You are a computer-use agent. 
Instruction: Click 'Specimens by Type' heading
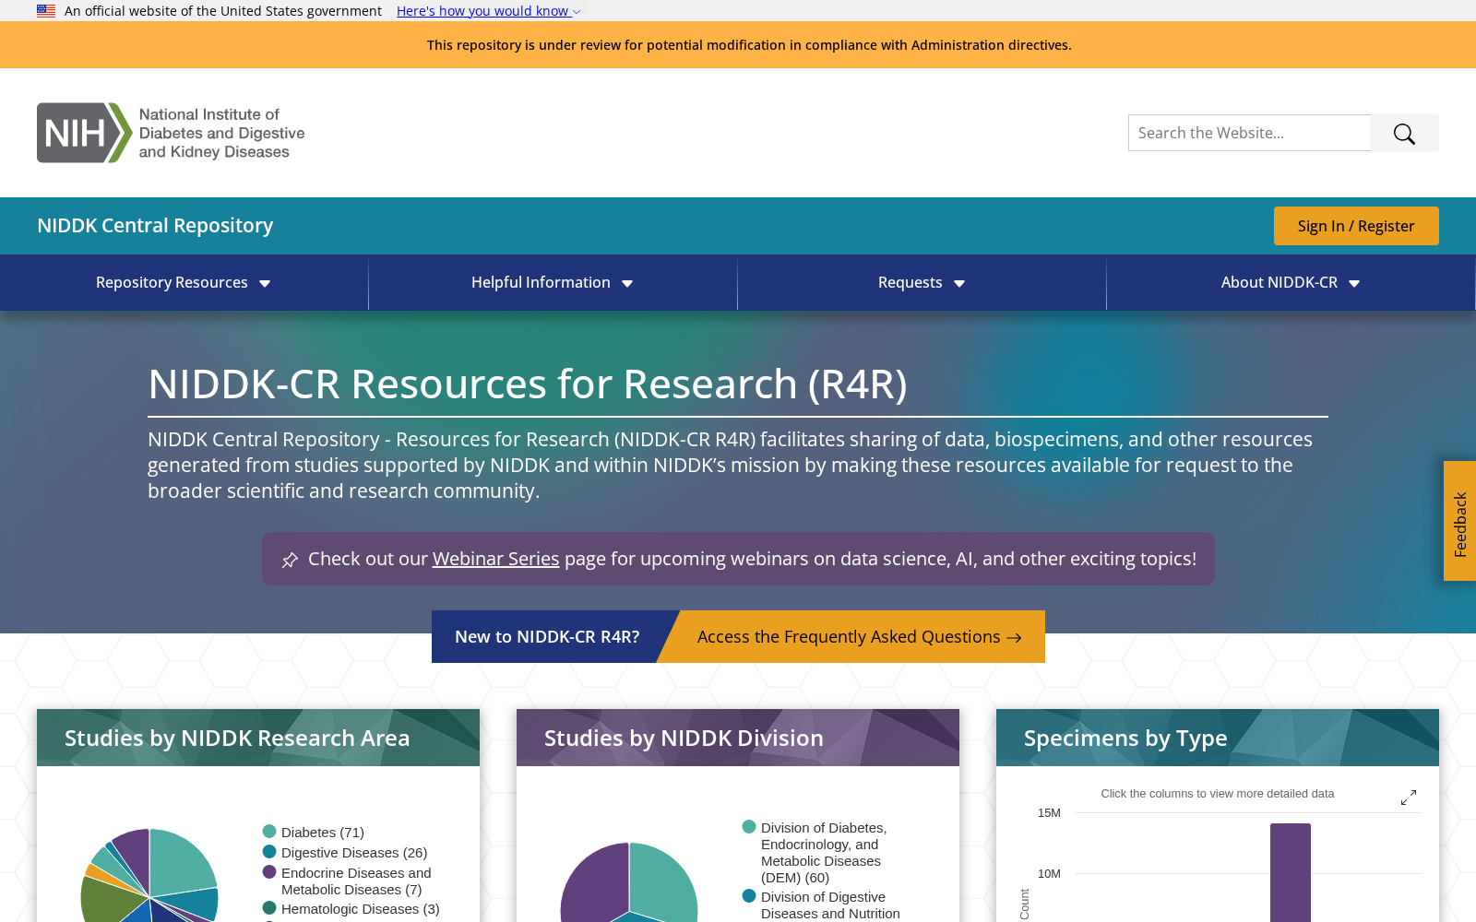coord(1125,739)
